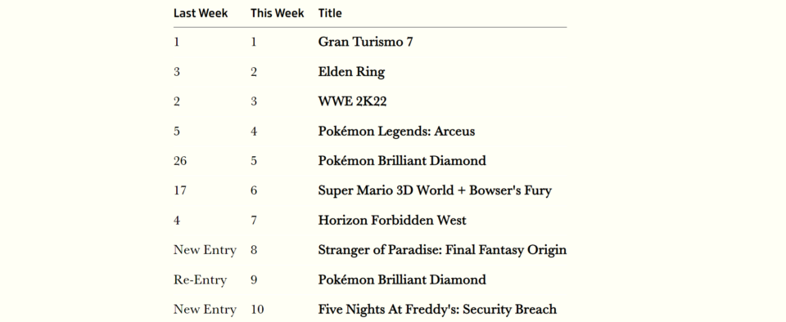Click New Entry label beside rank 10

[x=205, y=310]
